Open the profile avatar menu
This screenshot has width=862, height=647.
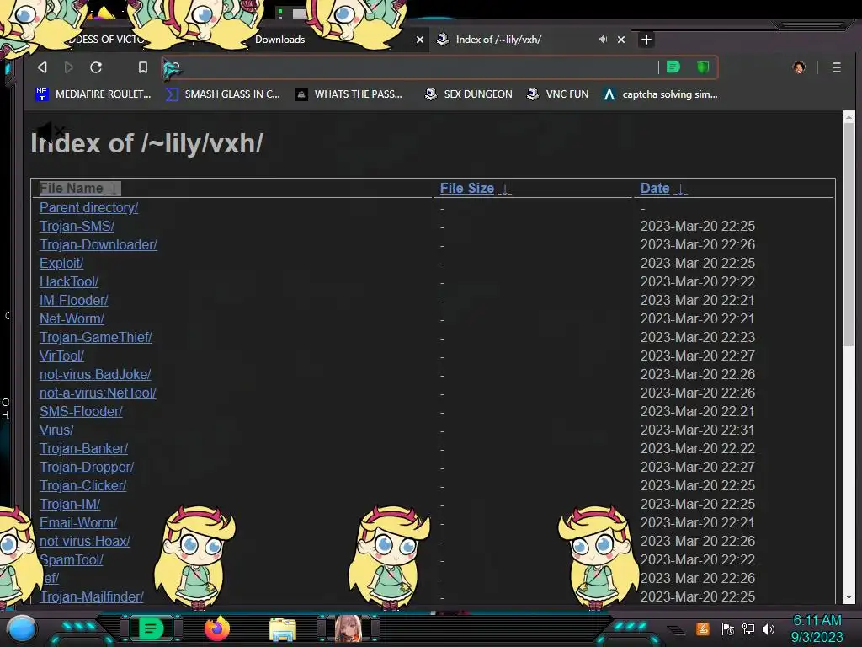(799, 67)
